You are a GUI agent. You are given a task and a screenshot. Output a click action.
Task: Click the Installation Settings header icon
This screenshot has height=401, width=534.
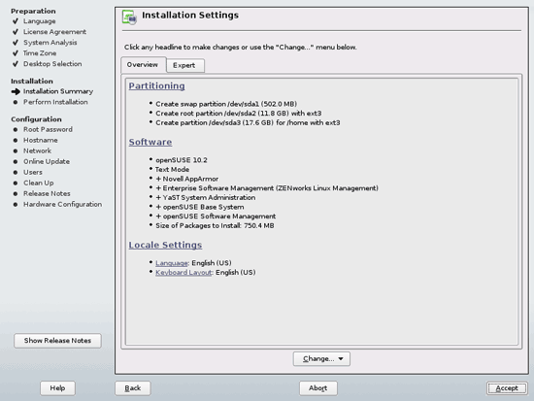pos(129,17)
